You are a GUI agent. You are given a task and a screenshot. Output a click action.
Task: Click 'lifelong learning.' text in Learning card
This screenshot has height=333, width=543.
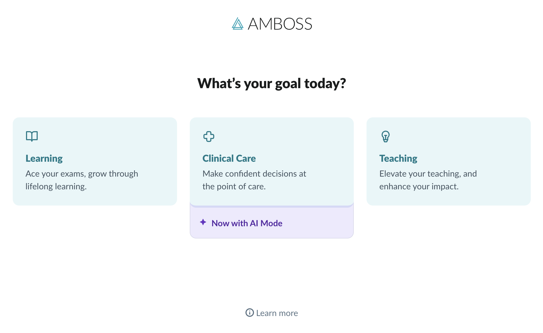[56, 186]
